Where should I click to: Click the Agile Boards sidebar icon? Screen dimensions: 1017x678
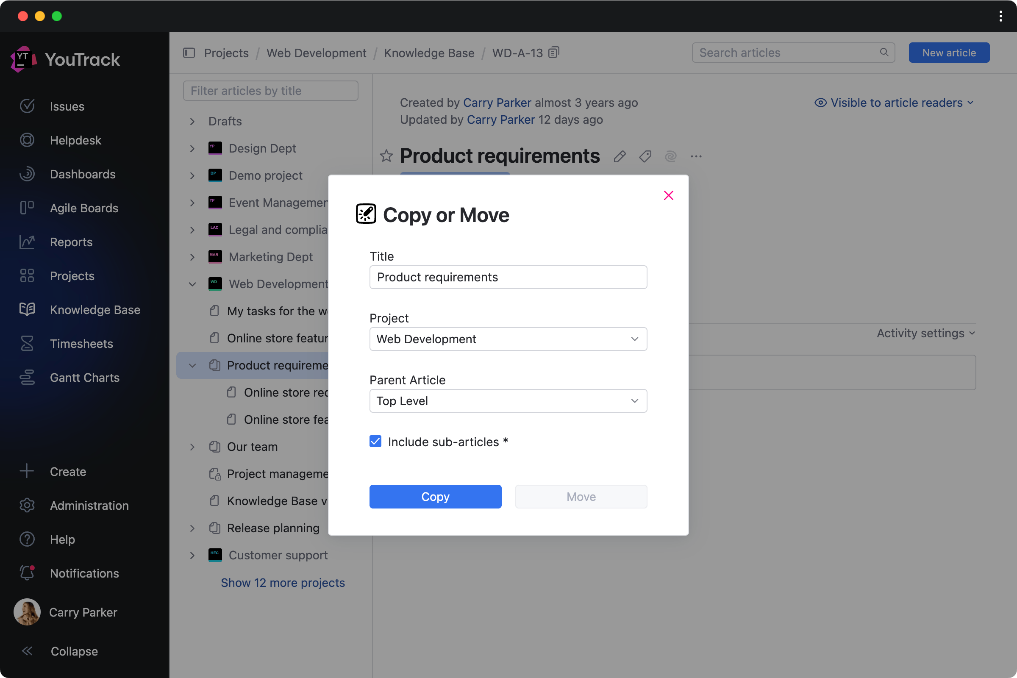[27, 208]
